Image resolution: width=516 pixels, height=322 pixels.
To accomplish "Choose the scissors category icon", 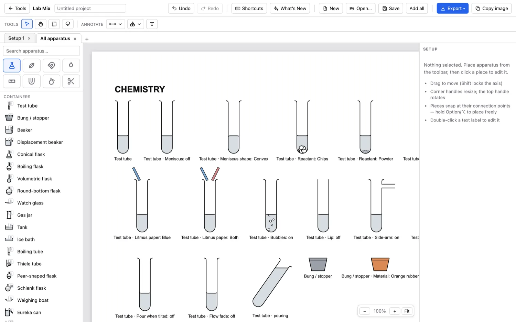I will pos(71,81).
